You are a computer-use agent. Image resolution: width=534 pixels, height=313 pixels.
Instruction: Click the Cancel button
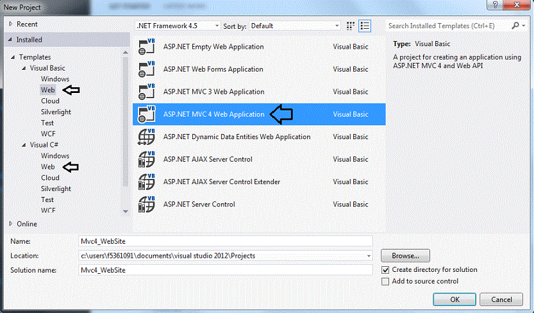click(x=501, y=300)
